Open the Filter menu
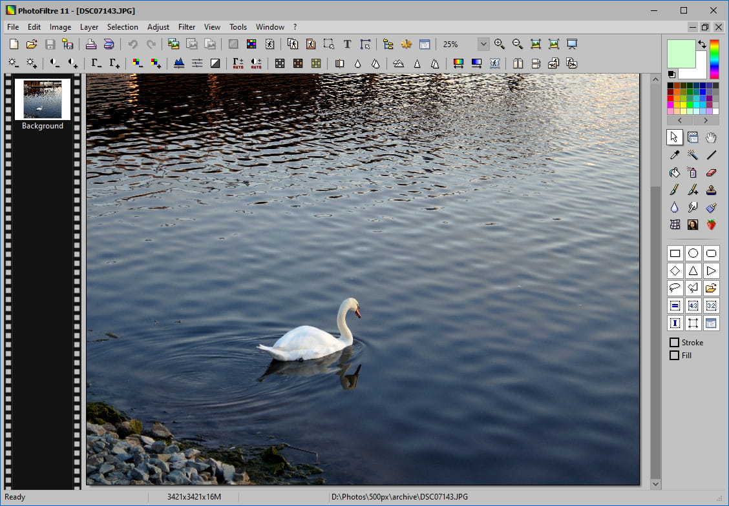 click(x=186, y=26)
